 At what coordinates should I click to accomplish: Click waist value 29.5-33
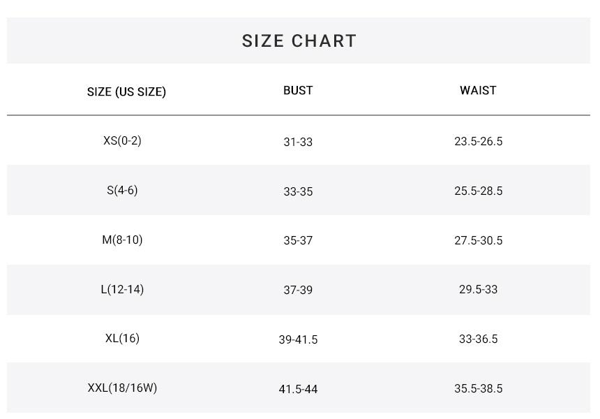[x=478, y=290]
